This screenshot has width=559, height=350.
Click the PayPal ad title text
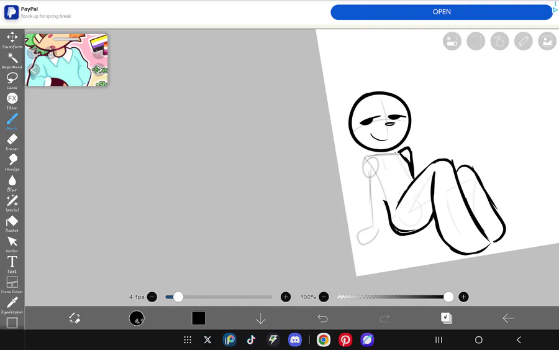coord(29,9)
